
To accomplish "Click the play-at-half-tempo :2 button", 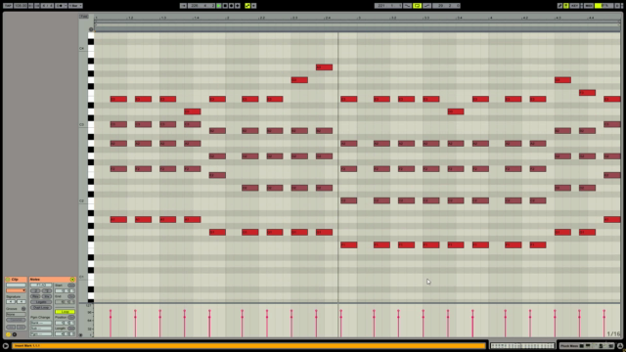I will (35, 291).
